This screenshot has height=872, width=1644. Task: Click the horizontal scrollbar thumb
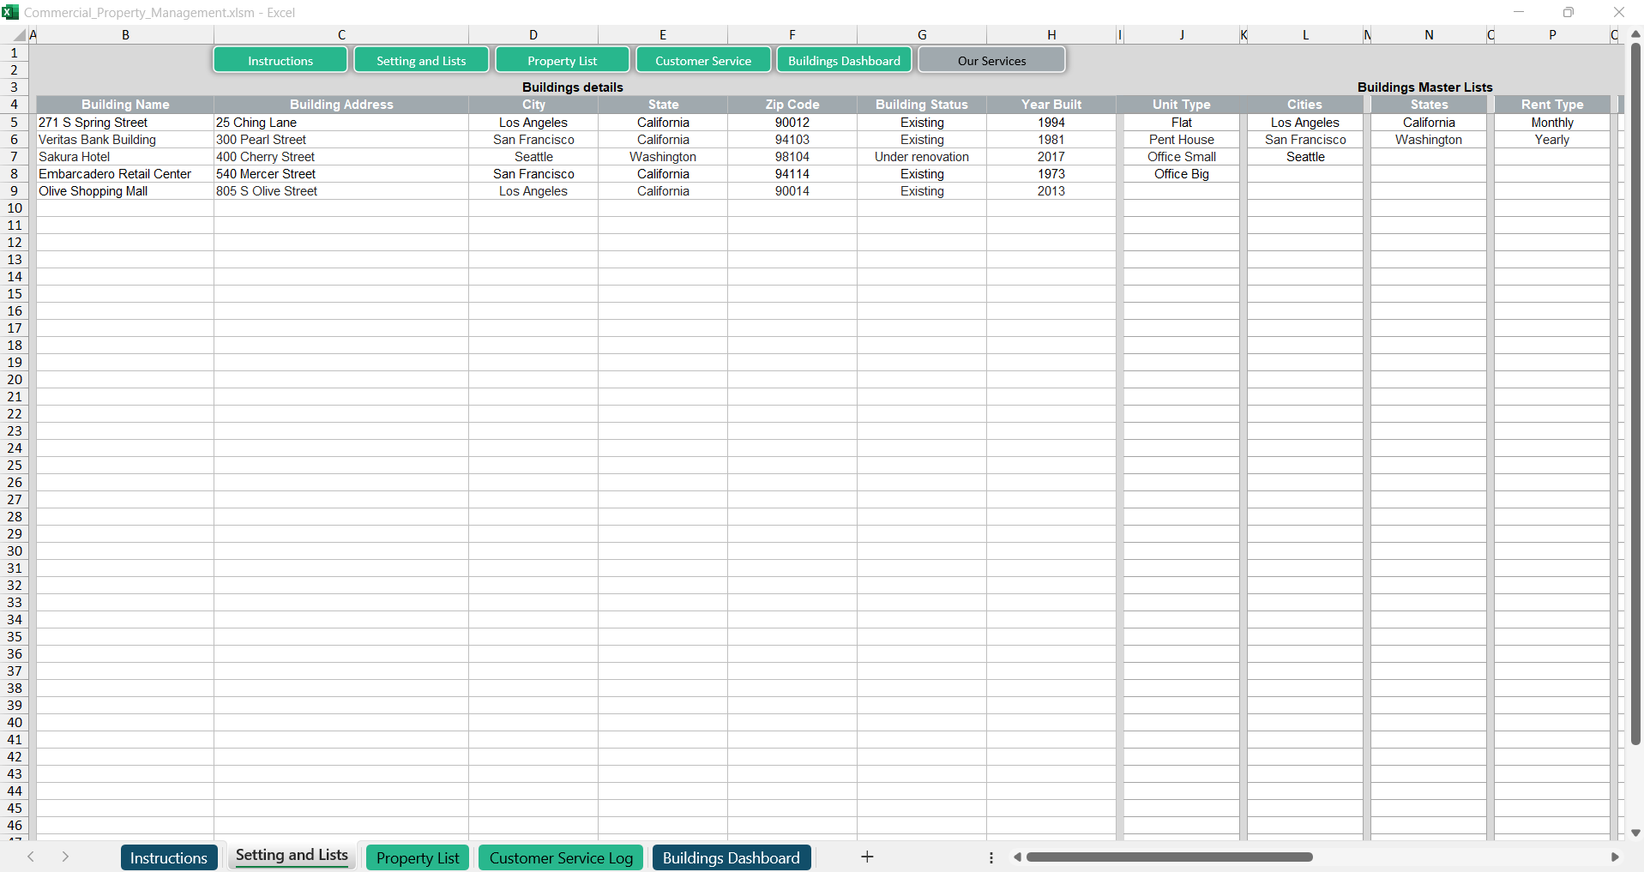[1169, 857]
